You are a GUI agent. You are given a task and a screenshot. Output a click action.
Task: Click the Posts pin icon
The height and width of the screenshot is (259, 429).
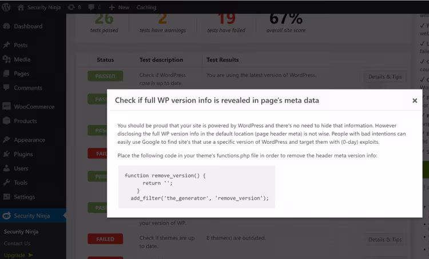6,45
